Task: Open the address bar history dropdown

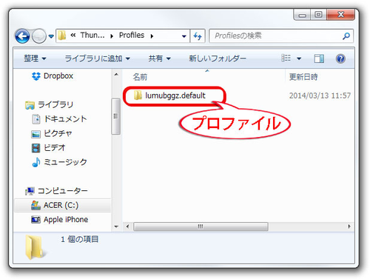Action: coord(184,36)
